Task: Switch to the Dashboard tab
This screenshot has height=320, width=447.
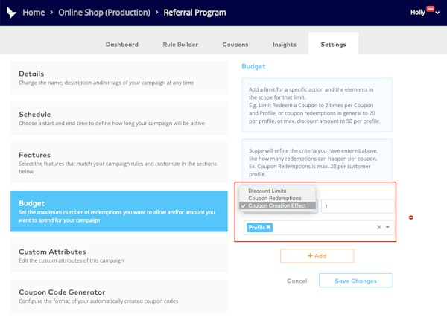Action: pyautogui.click(x=121, y=45)
